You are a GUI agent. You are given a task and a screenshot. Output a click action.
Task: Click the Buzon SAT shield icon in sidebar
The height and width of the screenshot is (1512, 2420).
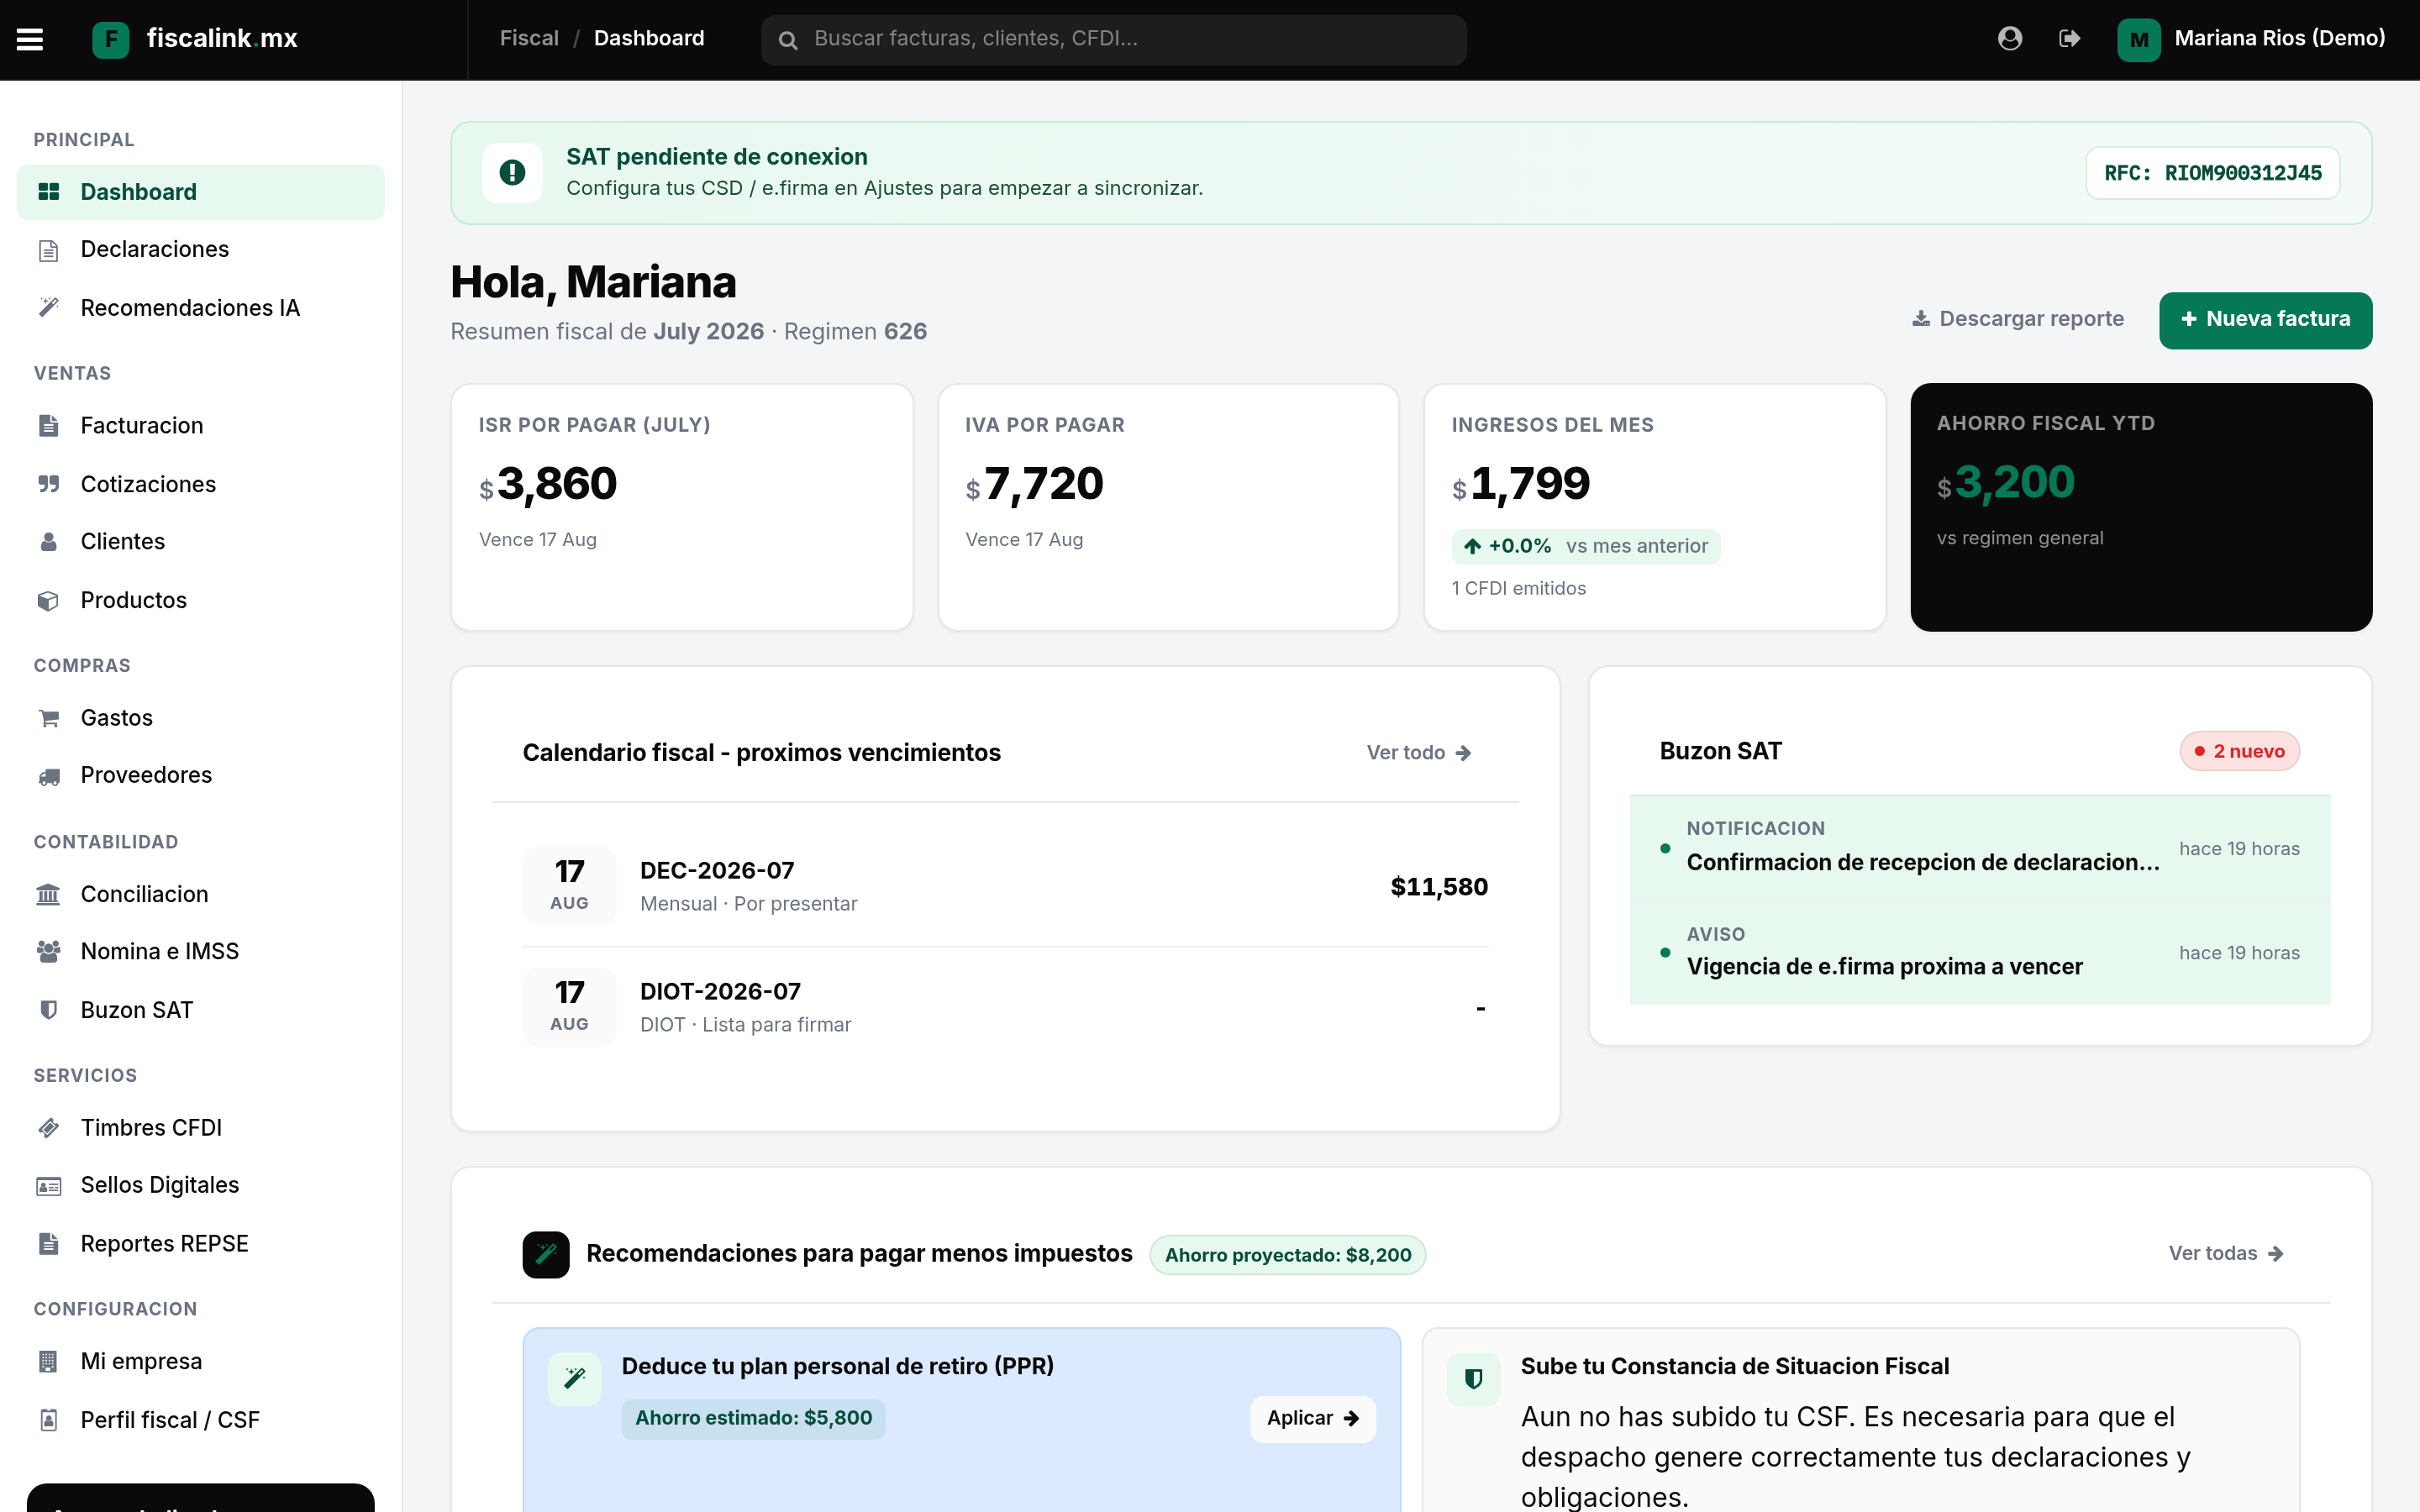click(x=48, y=1010)
